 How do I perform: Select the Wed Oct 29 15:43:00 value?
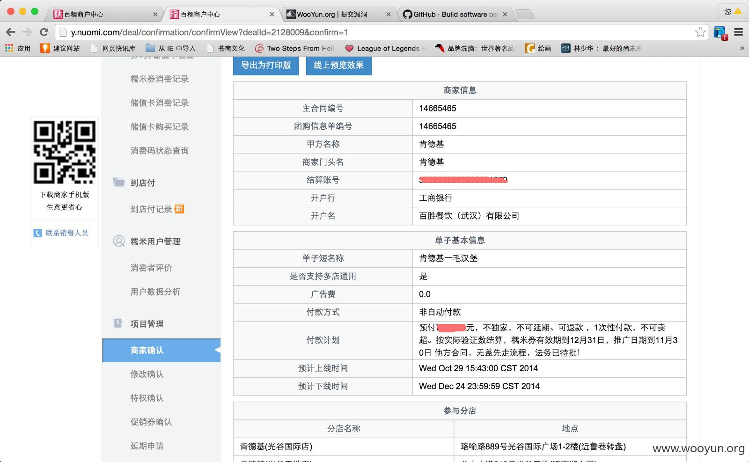[x=478, y=368]
